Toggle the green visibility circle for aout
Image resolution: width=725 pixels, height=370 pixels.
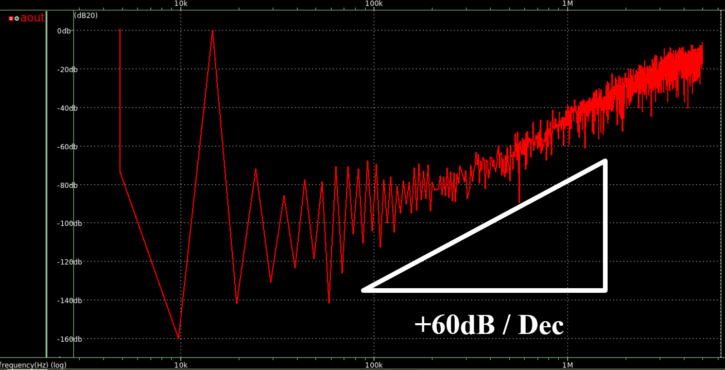17,19
